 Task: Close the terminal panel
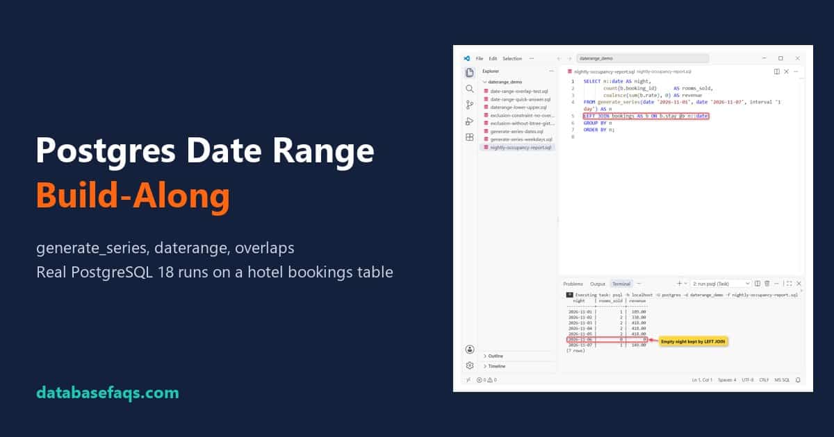coord(798,283)
